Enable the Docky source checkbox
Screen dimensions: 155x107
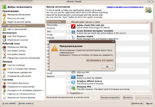pos(69,77)
